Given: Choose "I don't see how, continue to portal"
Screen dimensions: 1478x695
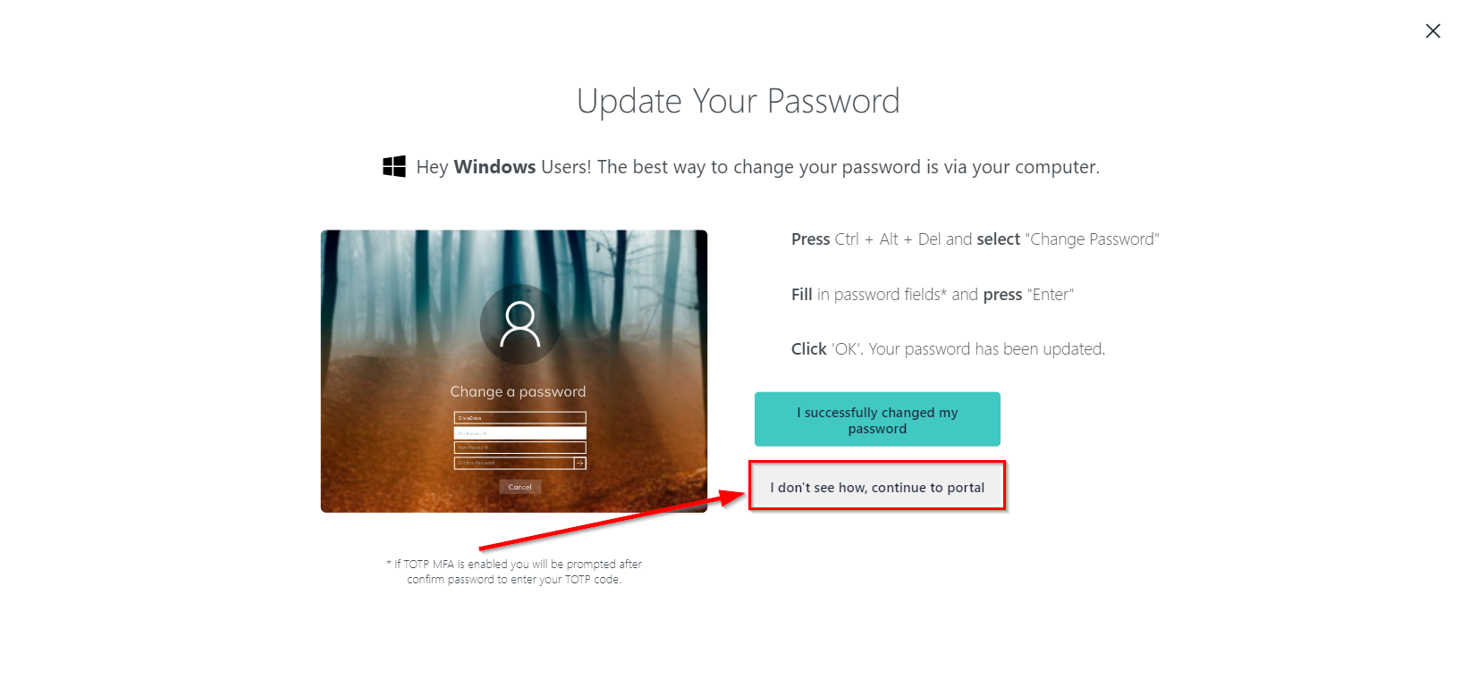Looking at the screenshot, I should pyautogui.click(x=877, y=487).
